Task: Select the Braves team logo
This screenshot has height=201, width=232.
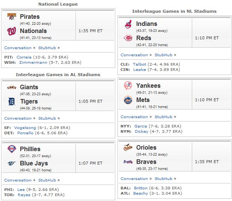Action: 128,162
